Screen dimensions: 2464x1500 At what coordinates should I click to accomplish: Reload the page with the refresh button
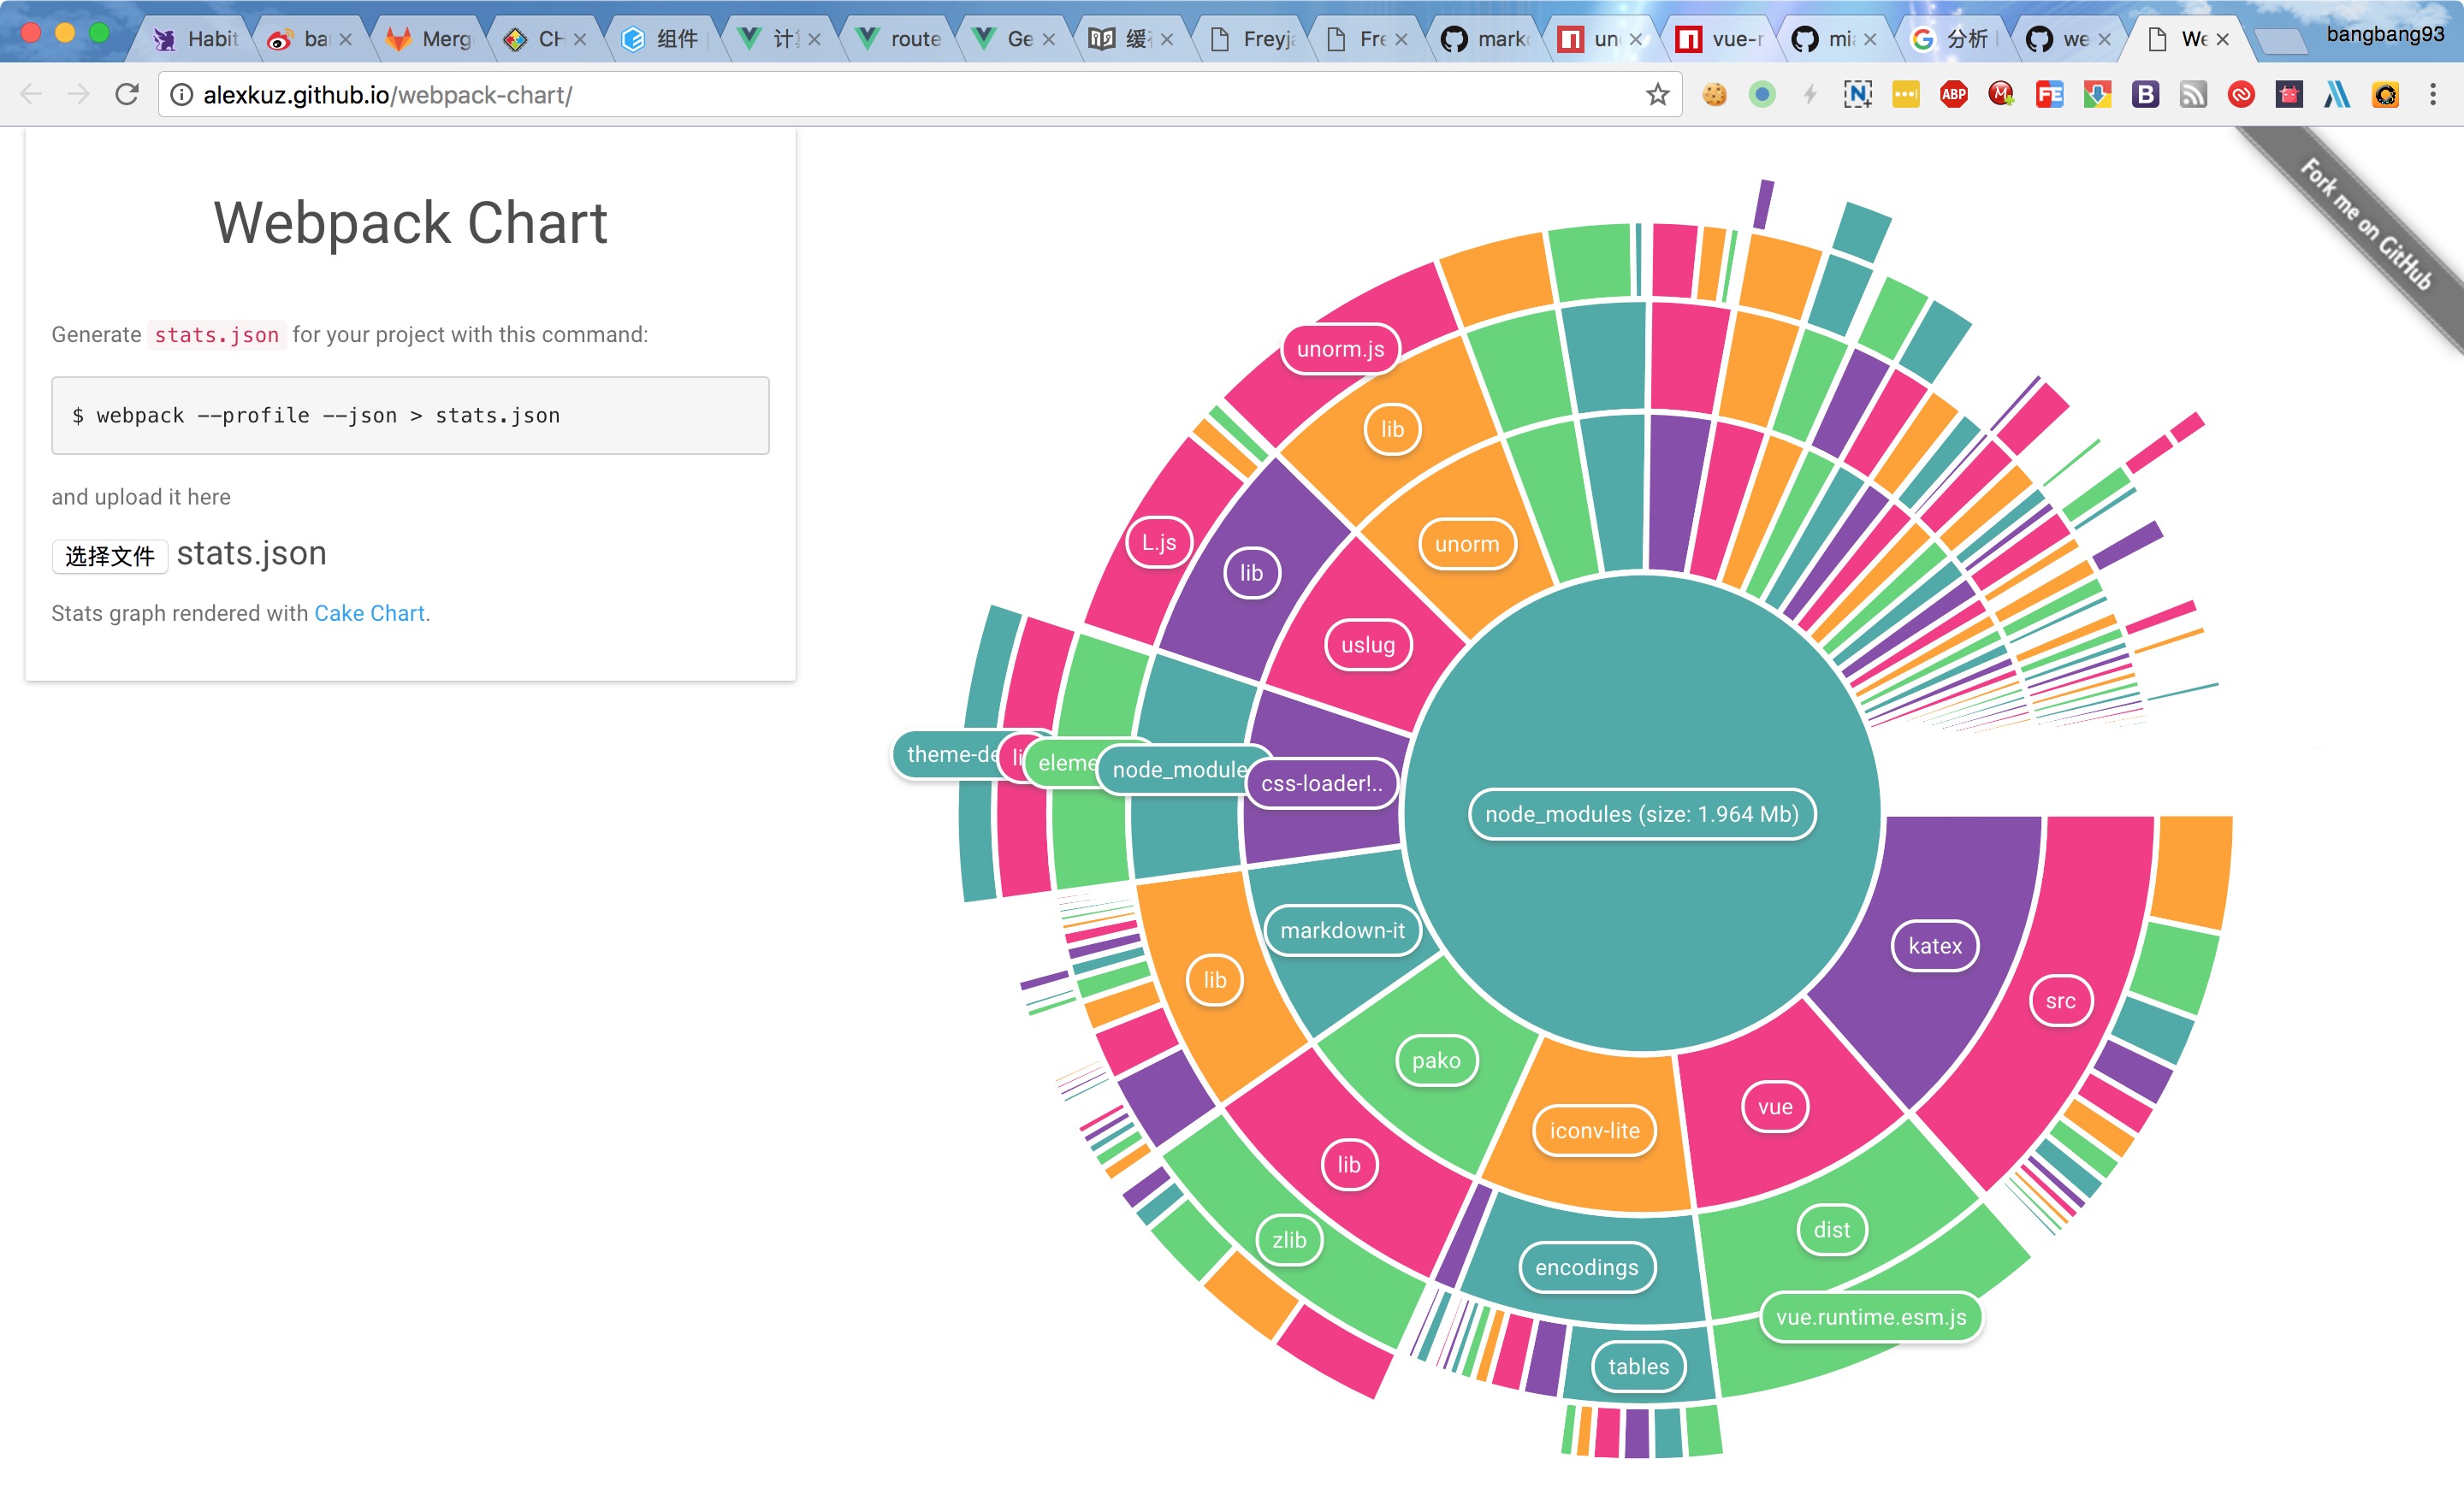[x=127, y=95]
